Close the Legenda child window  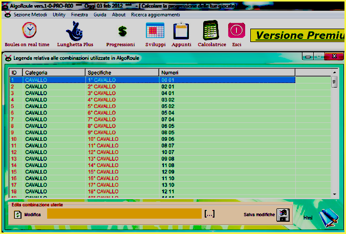334,56
